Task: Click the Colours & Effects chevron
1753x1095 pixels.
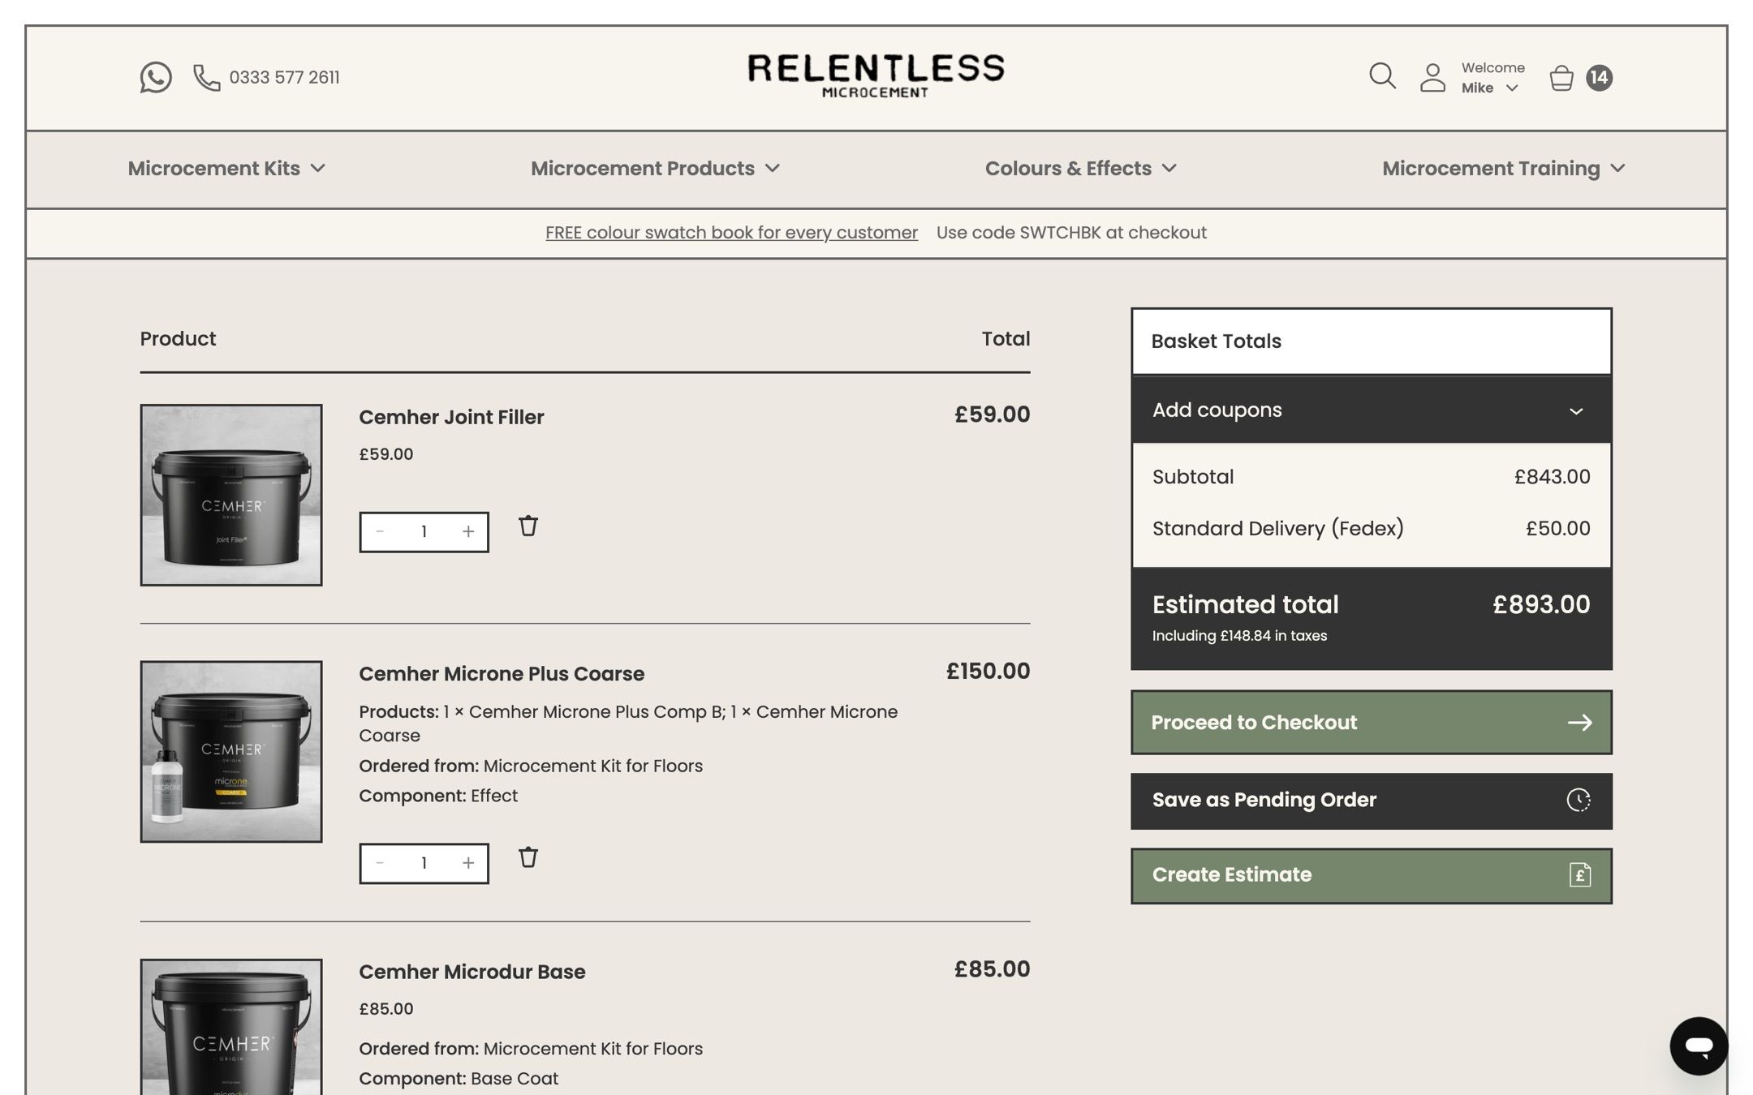Action: [1169, 168]
